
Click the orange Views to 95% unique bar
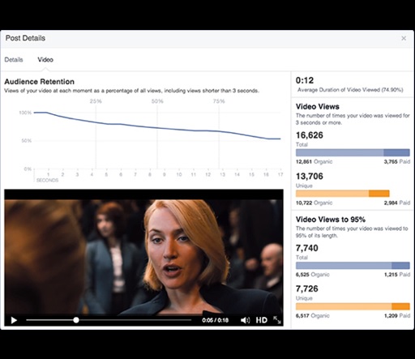tap(353, 306)
